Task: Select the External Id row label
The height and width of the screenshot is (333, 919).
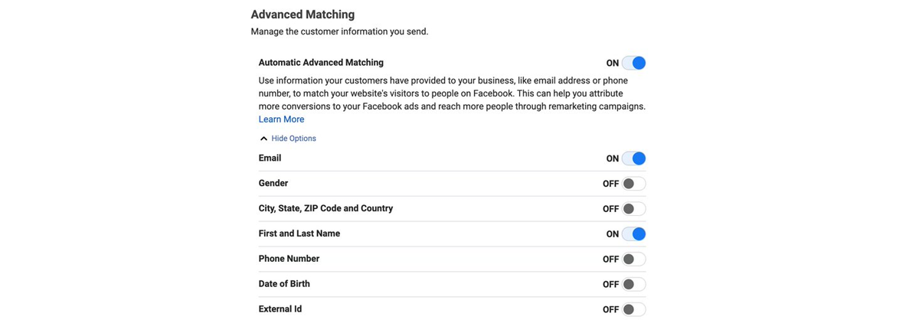Action: point(280,309)
